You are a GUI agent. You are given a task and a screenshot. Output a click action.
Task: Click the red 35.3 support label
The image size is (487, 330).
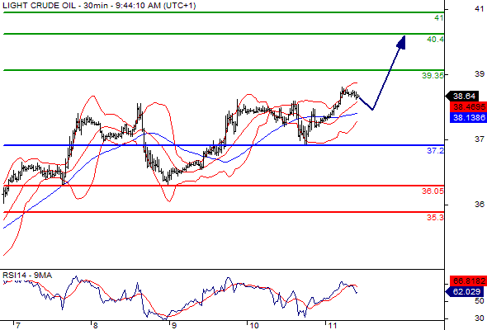(436, 218)
